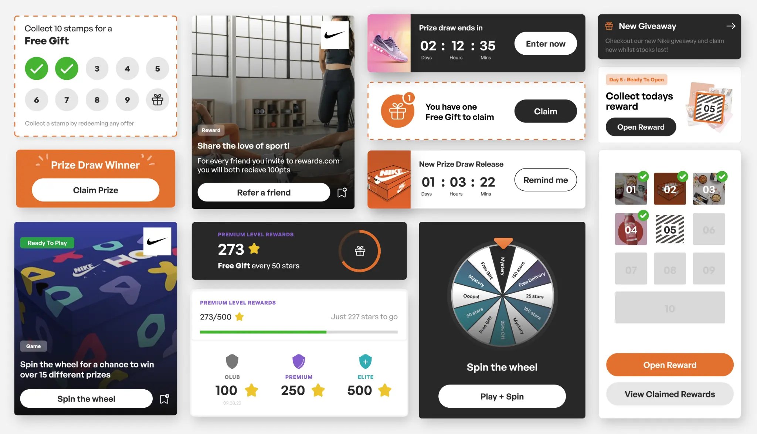Expand reward slot 07 in daily calendar
757x434 pixels.
(x=631, y=269)
